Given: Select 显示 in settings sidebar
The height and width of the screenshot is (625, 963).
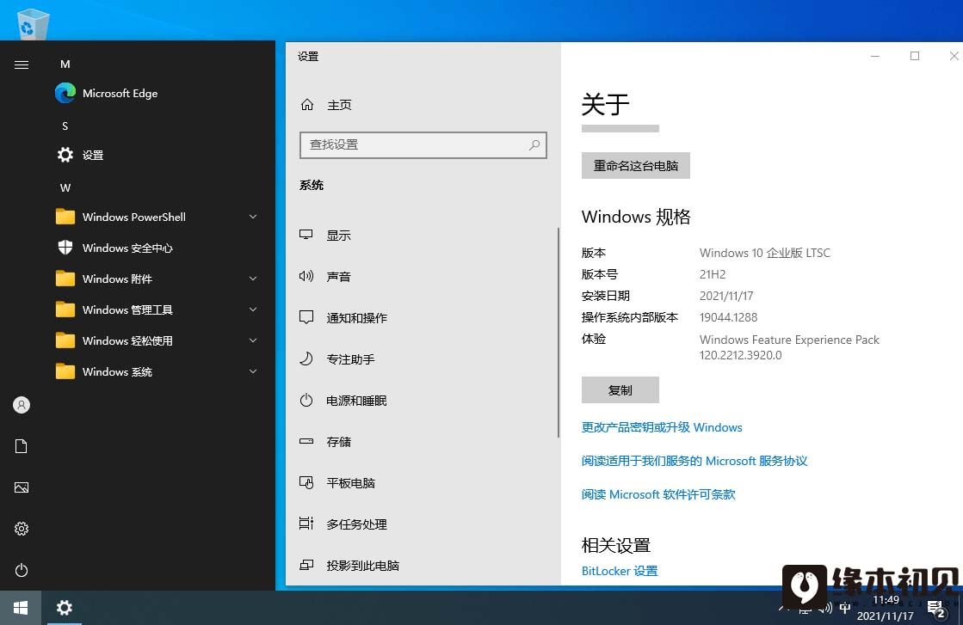Looking at the screenshot, I should pos(338,236).
